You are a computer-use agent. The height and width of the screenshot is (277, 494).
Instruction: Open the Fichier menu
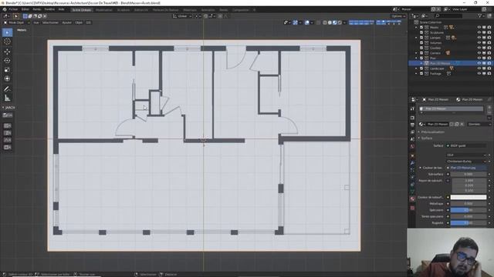tap(13, 9)
